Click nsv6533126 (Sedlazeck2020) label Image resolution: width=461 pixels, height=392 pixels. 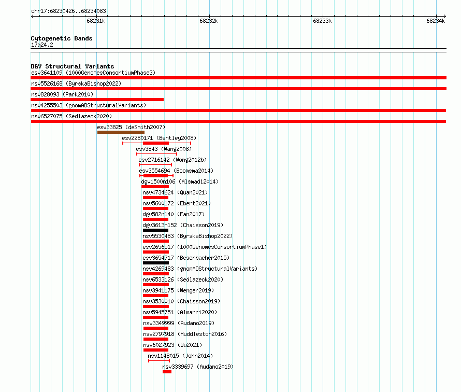point(183,279)
